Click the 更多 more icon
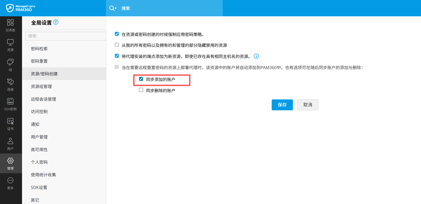 (x=10, y=183)
